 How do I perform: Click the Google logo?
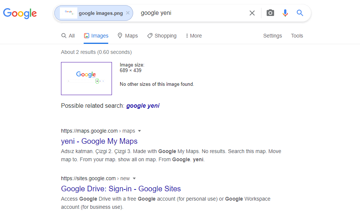point(20,13)
